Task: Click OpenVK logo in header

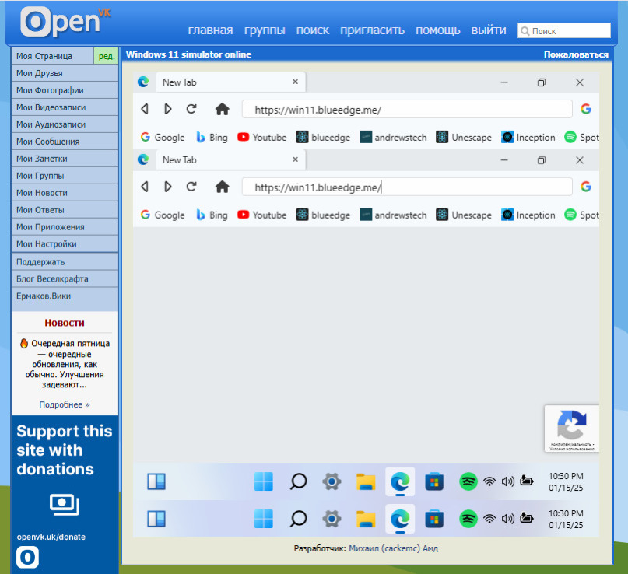Action: [65, 22]
